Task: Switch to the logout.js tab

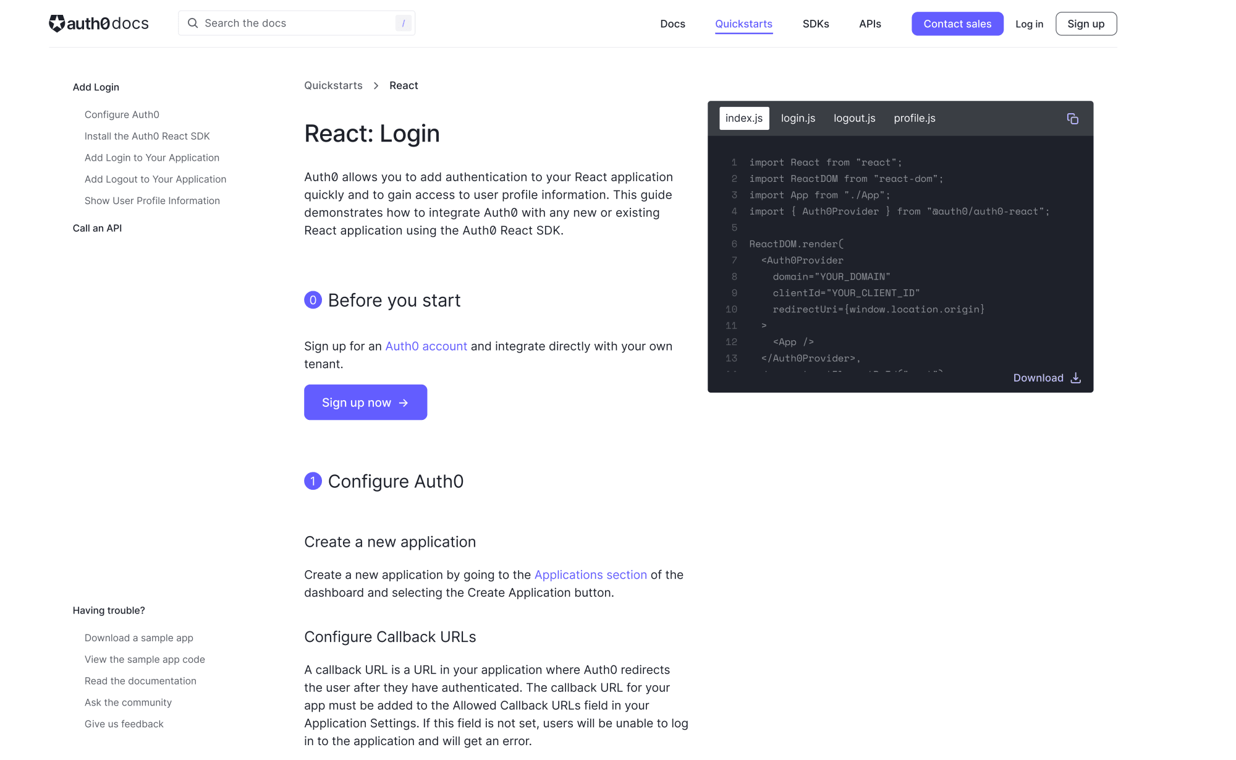Action: point(854,118)
